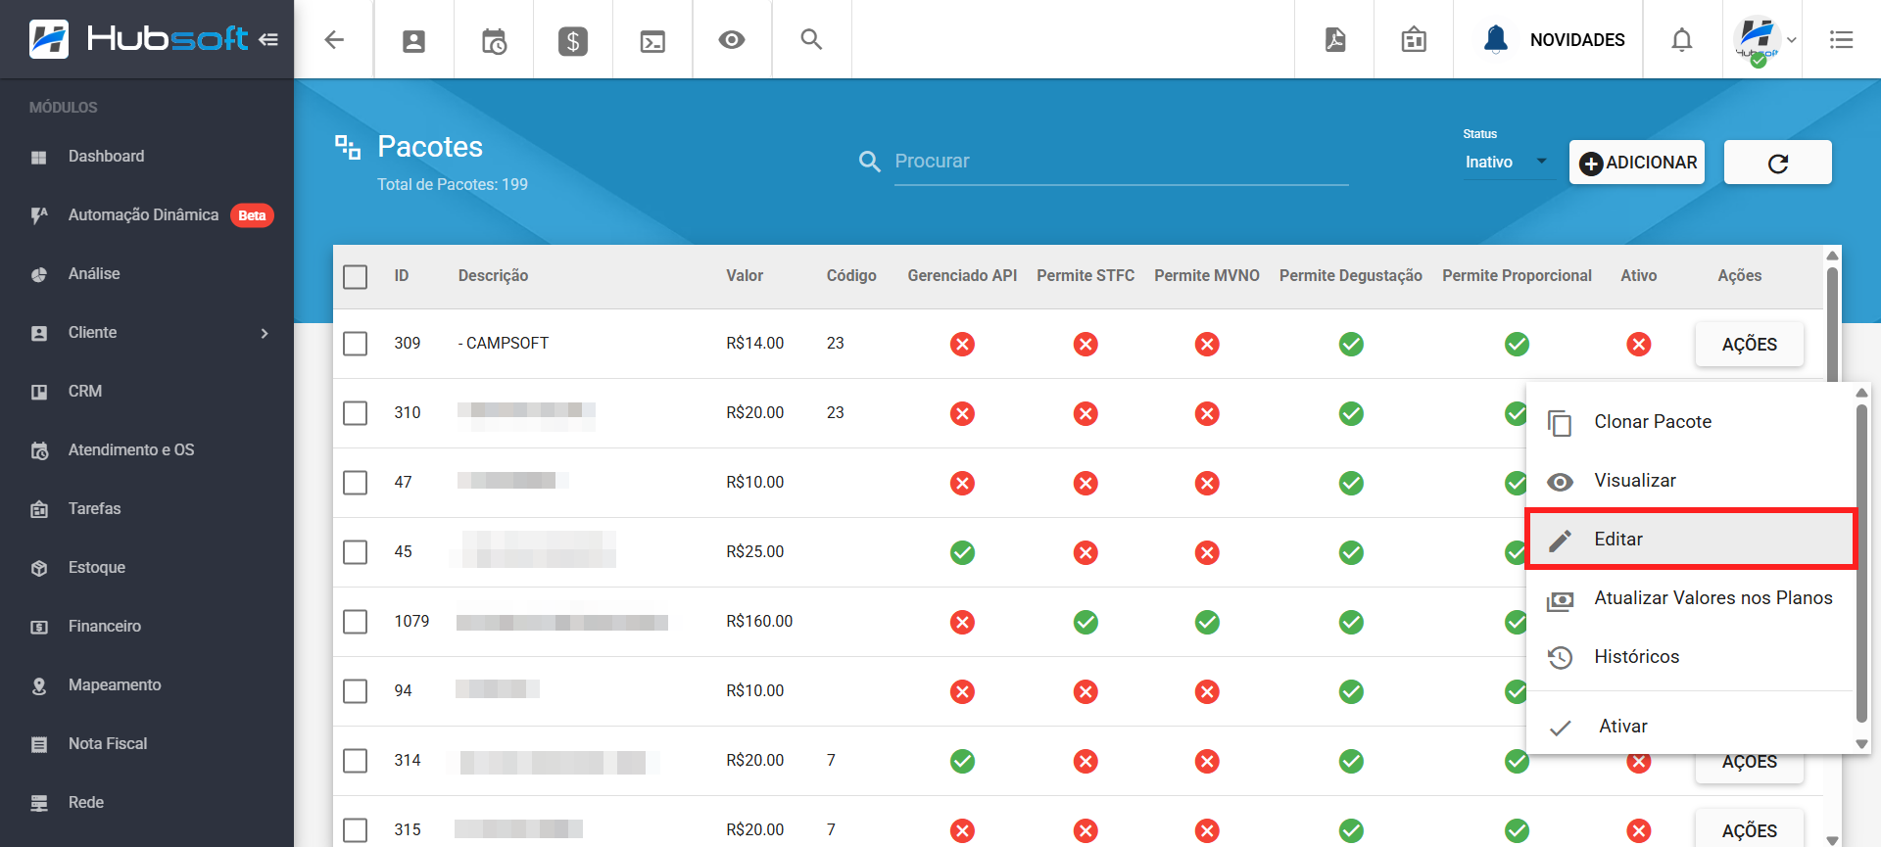Check the box for package ID 314
The width and height of the screenshot is (1881, 847).
356,761
